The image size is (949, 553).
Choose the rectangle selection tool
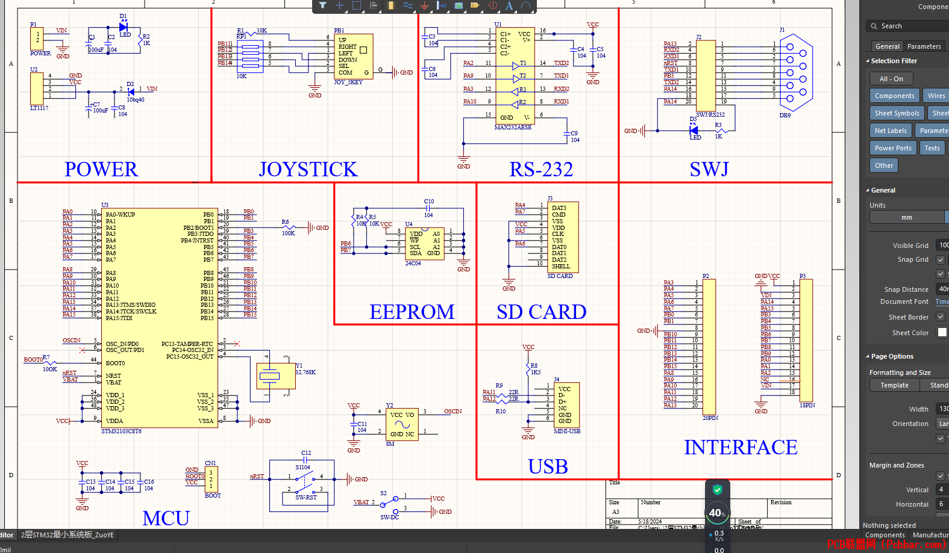pyautogui.click(x=356, y=5)
